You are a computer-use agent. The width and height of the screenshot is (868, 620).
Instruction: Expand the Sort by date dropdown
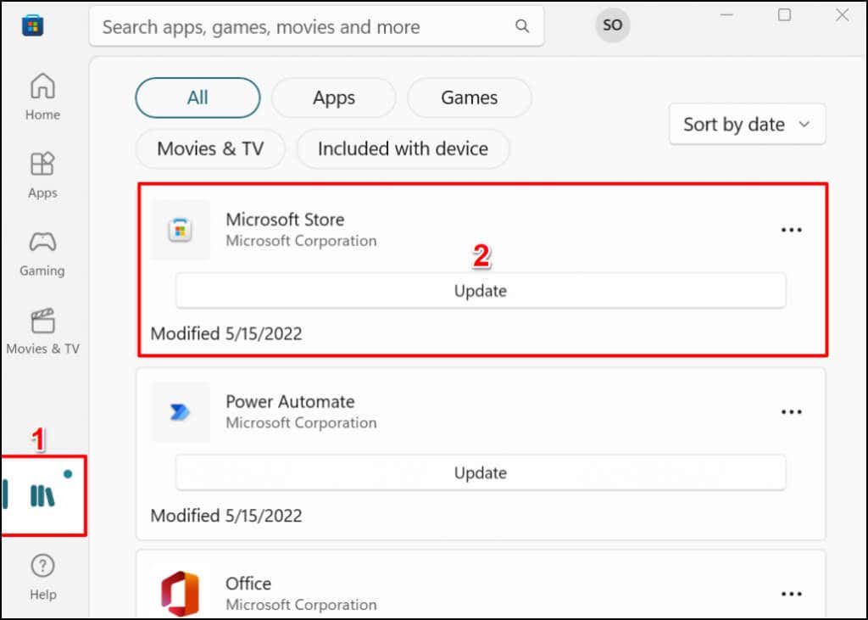click(x=747, y=125)
